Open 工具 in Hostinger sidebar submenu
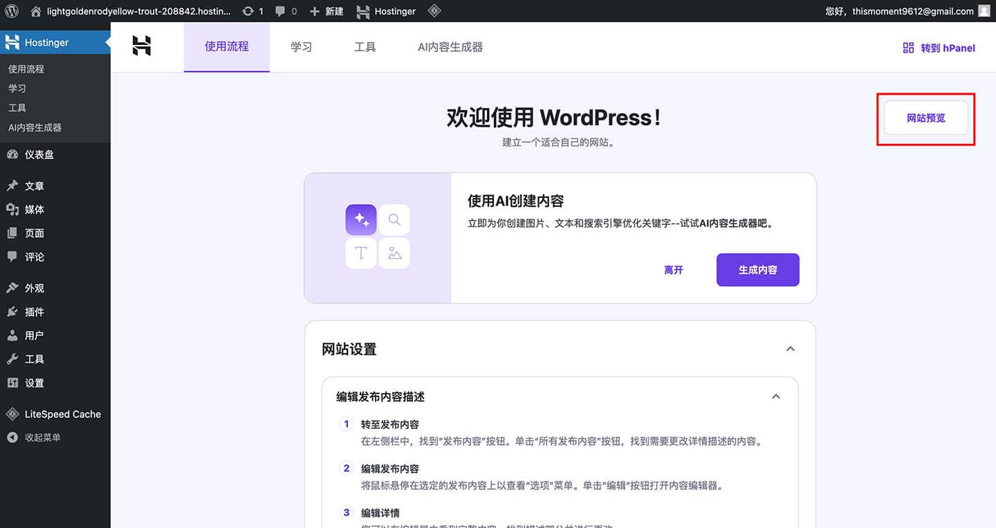Viewport: 996px width, 528px height. [x=17, y=107]
